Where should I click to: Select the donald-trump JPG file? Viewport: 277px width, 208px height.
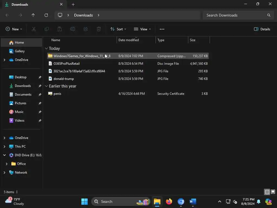click(x=128, y=79)
